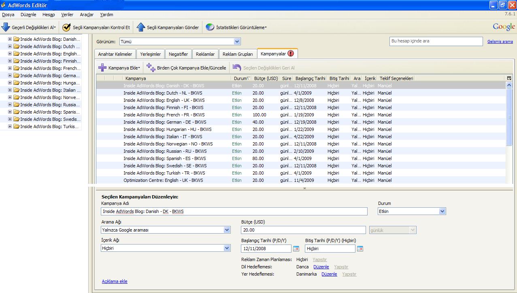Expand the Inside AdWords Blog: French tree node
This screenshot has height=293, width=517.
point(10,68)
